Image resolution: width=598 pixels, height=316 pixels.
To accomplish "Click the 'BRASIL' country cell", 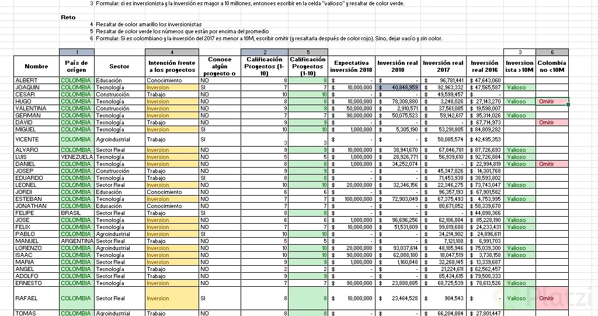I will pos(77,213).
